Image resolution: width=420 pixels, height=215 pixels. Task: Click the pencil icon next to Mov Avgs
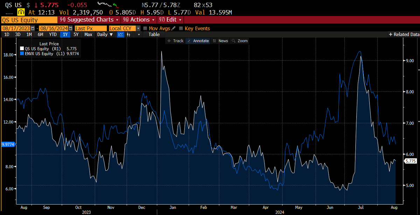[x=173, y=28]
